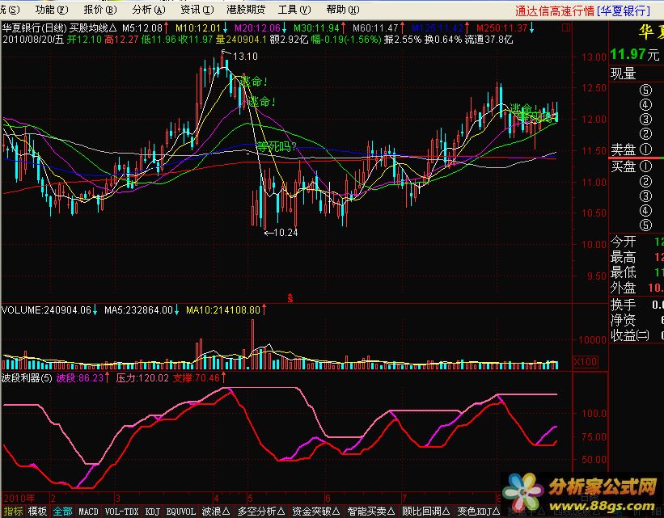Select the 波浪△ indicator tab
This screenshot has height=518, width=664.
click(216, 512)
